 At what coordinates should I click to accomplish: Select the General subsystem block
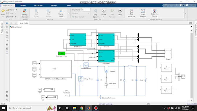[x=106, y=40]
